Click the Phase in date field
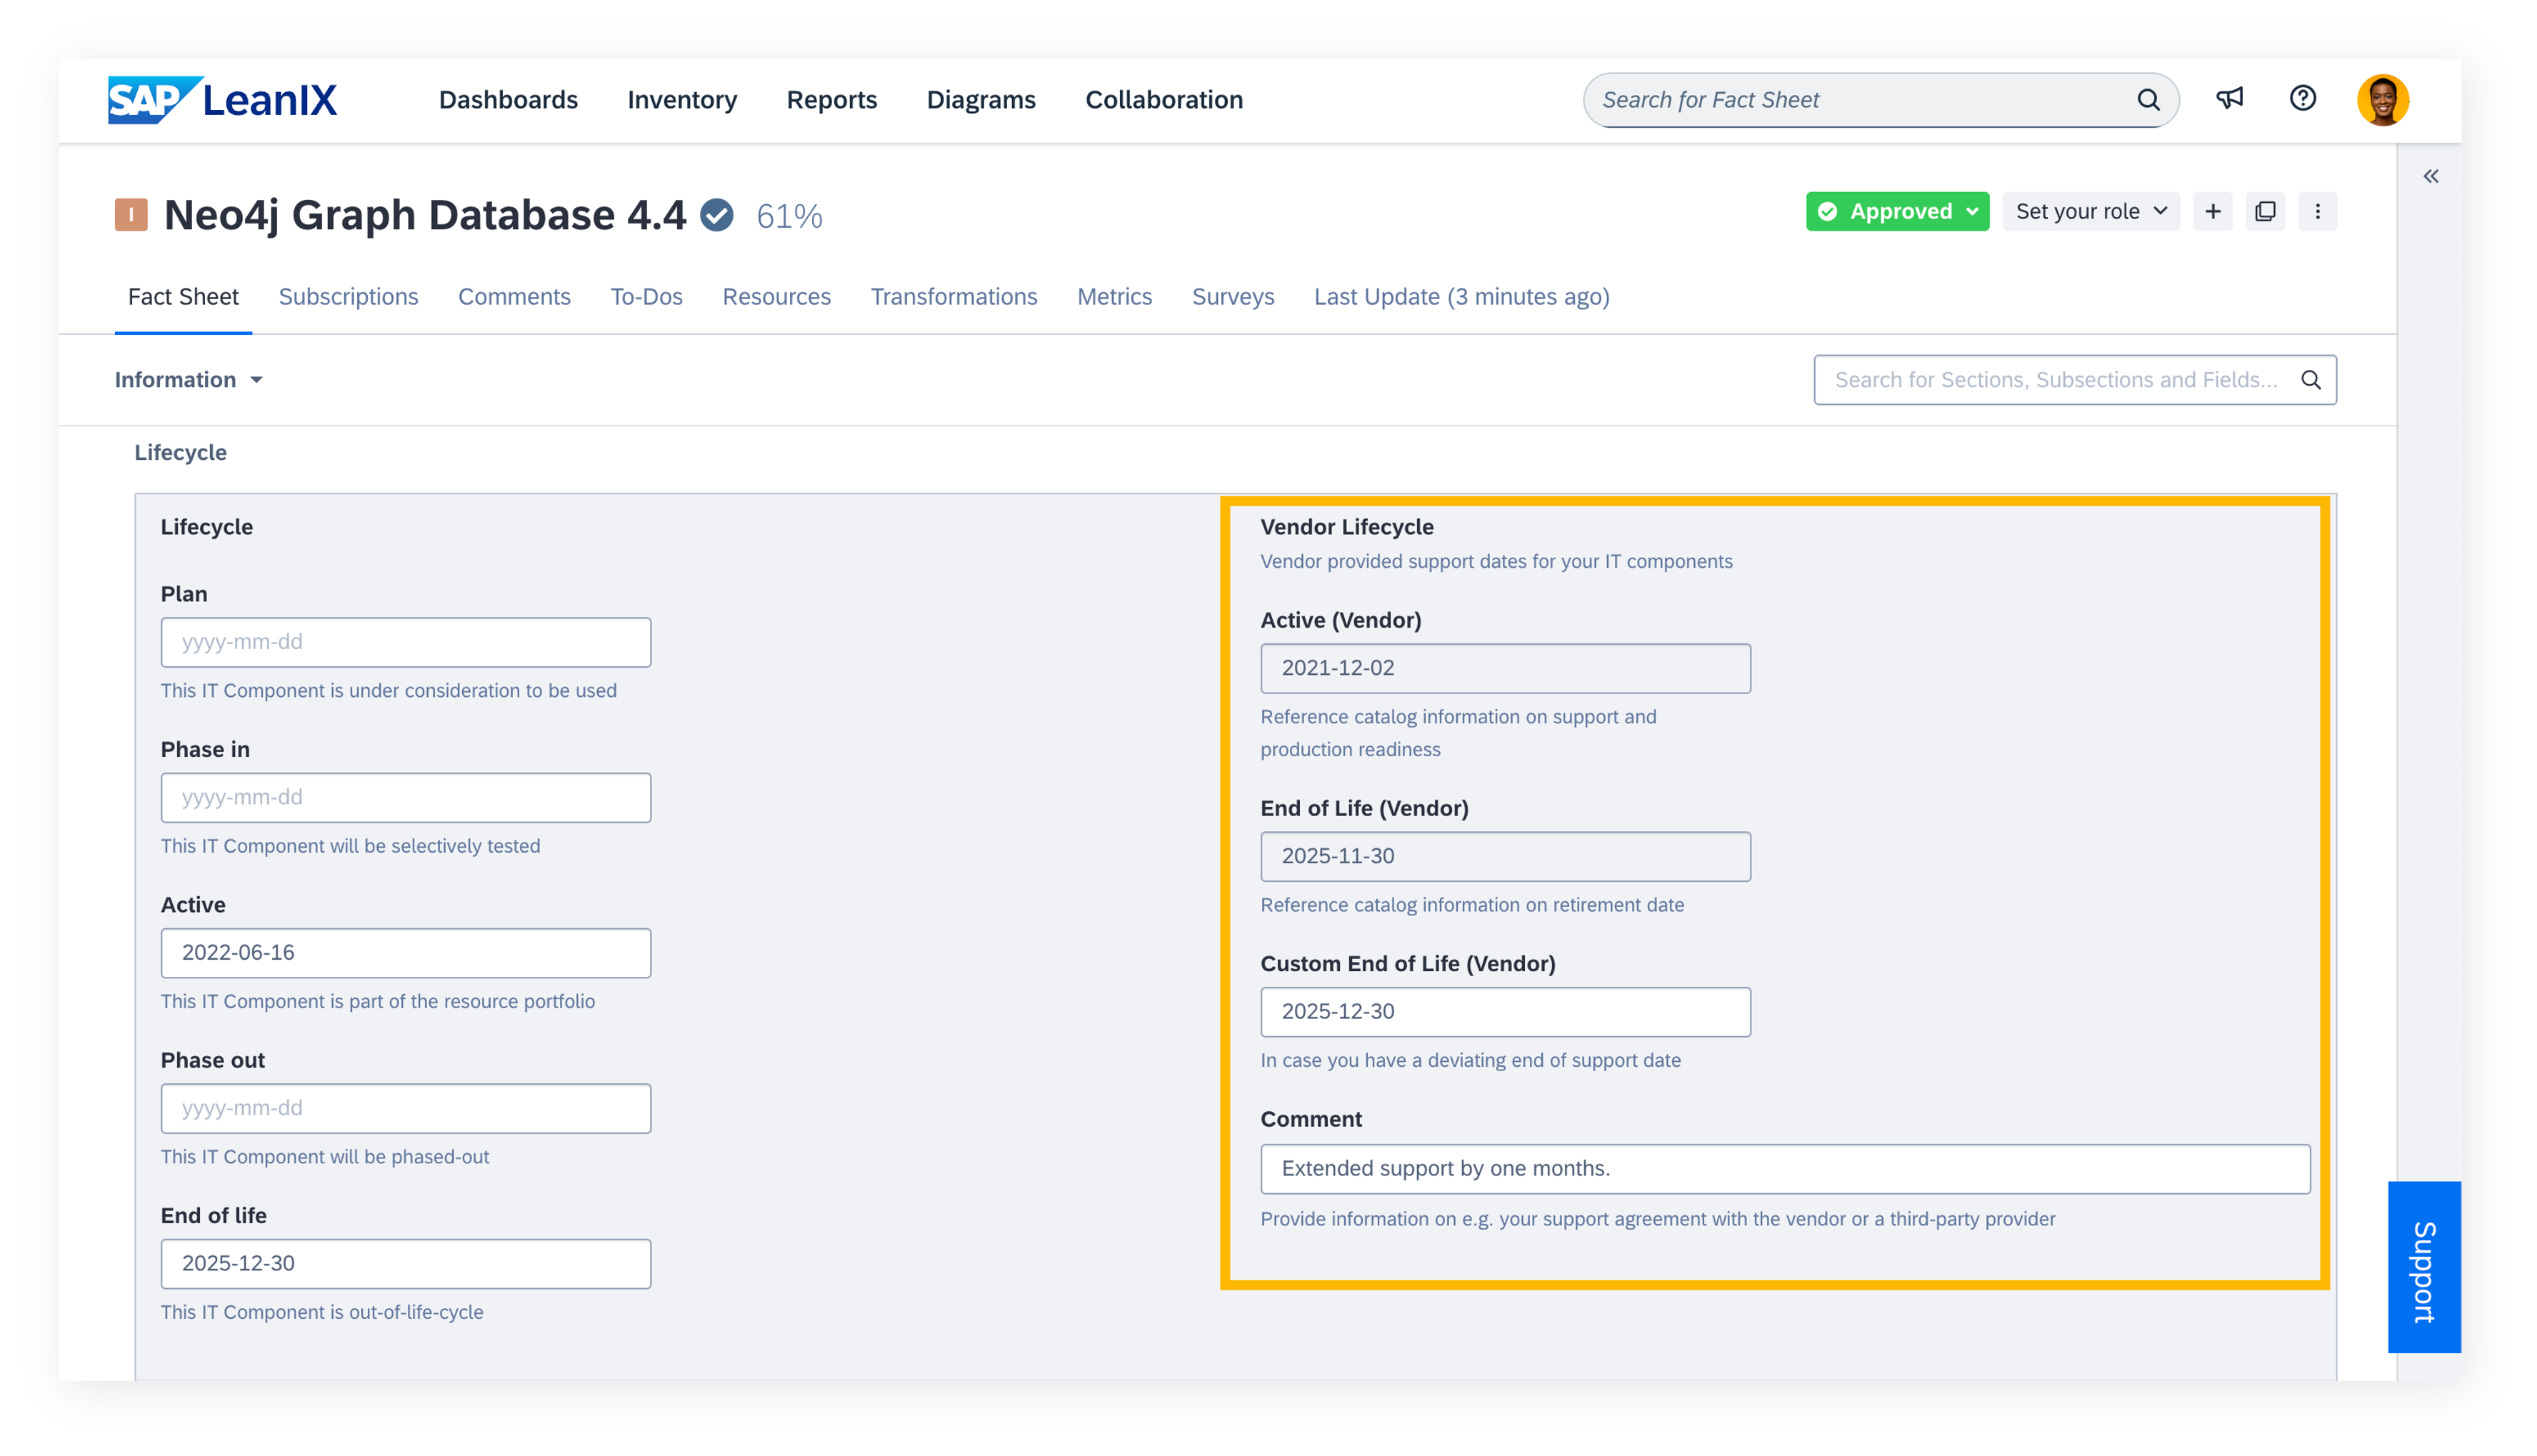2537x1456 pixels. 406,798
